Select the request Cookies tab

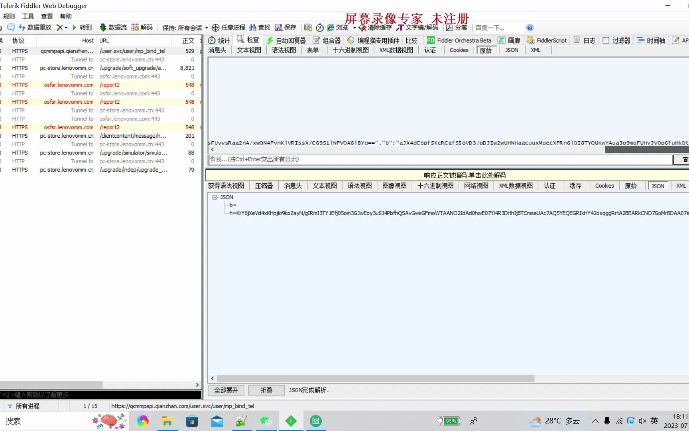pos(459,50)
